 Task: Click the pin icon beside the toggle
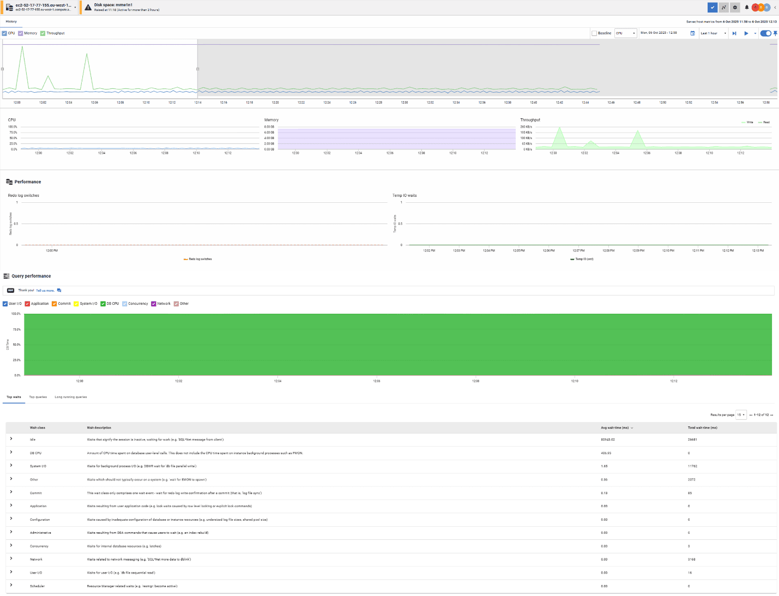click(x=775, y=33)
